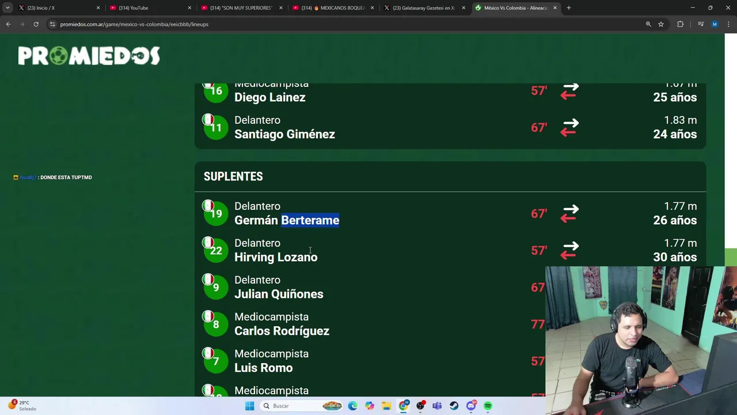
Task: Open a new browser tab
Action: pyautogui.click(x=568, y=8)
